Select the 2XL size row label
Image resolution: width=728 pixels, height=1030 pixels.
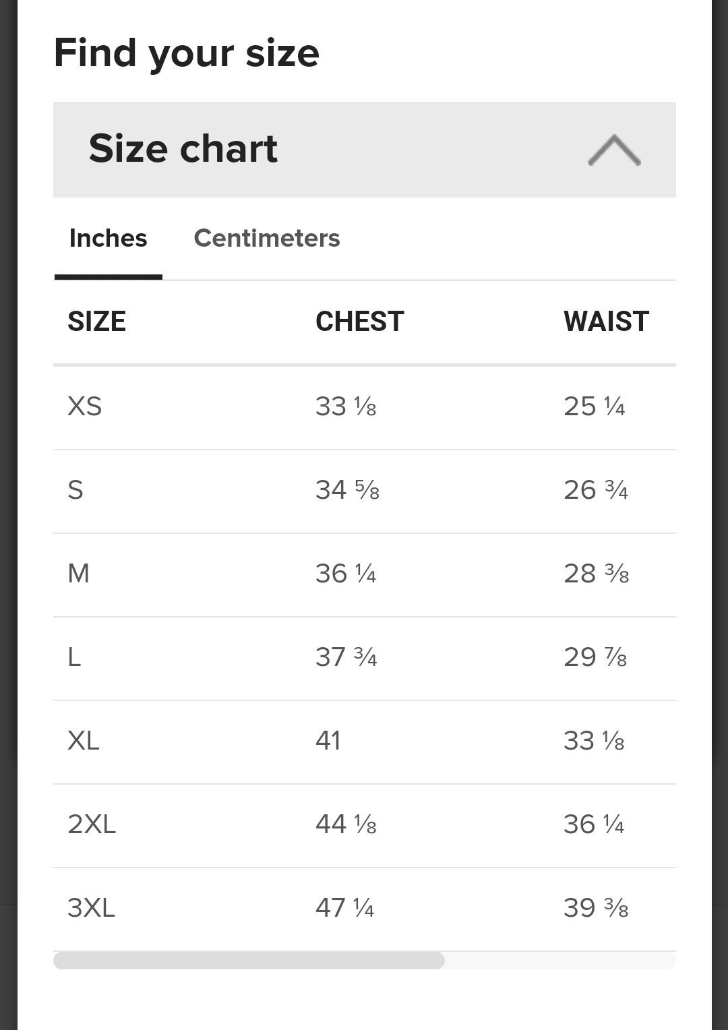(x=92, y=824)
